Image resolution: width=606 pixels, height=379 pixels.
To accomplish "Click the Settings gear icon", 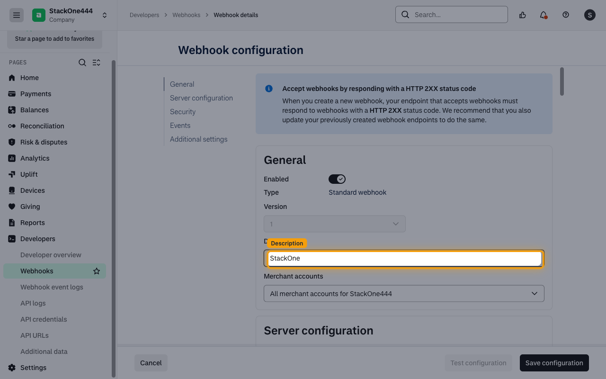I will (x=12, y=368).
